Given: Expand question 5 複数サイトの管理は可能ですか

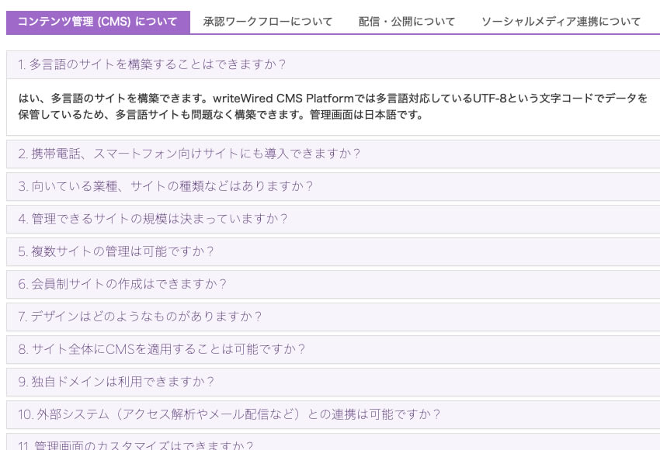Looking at the screenshot, I should coord(333,251).
